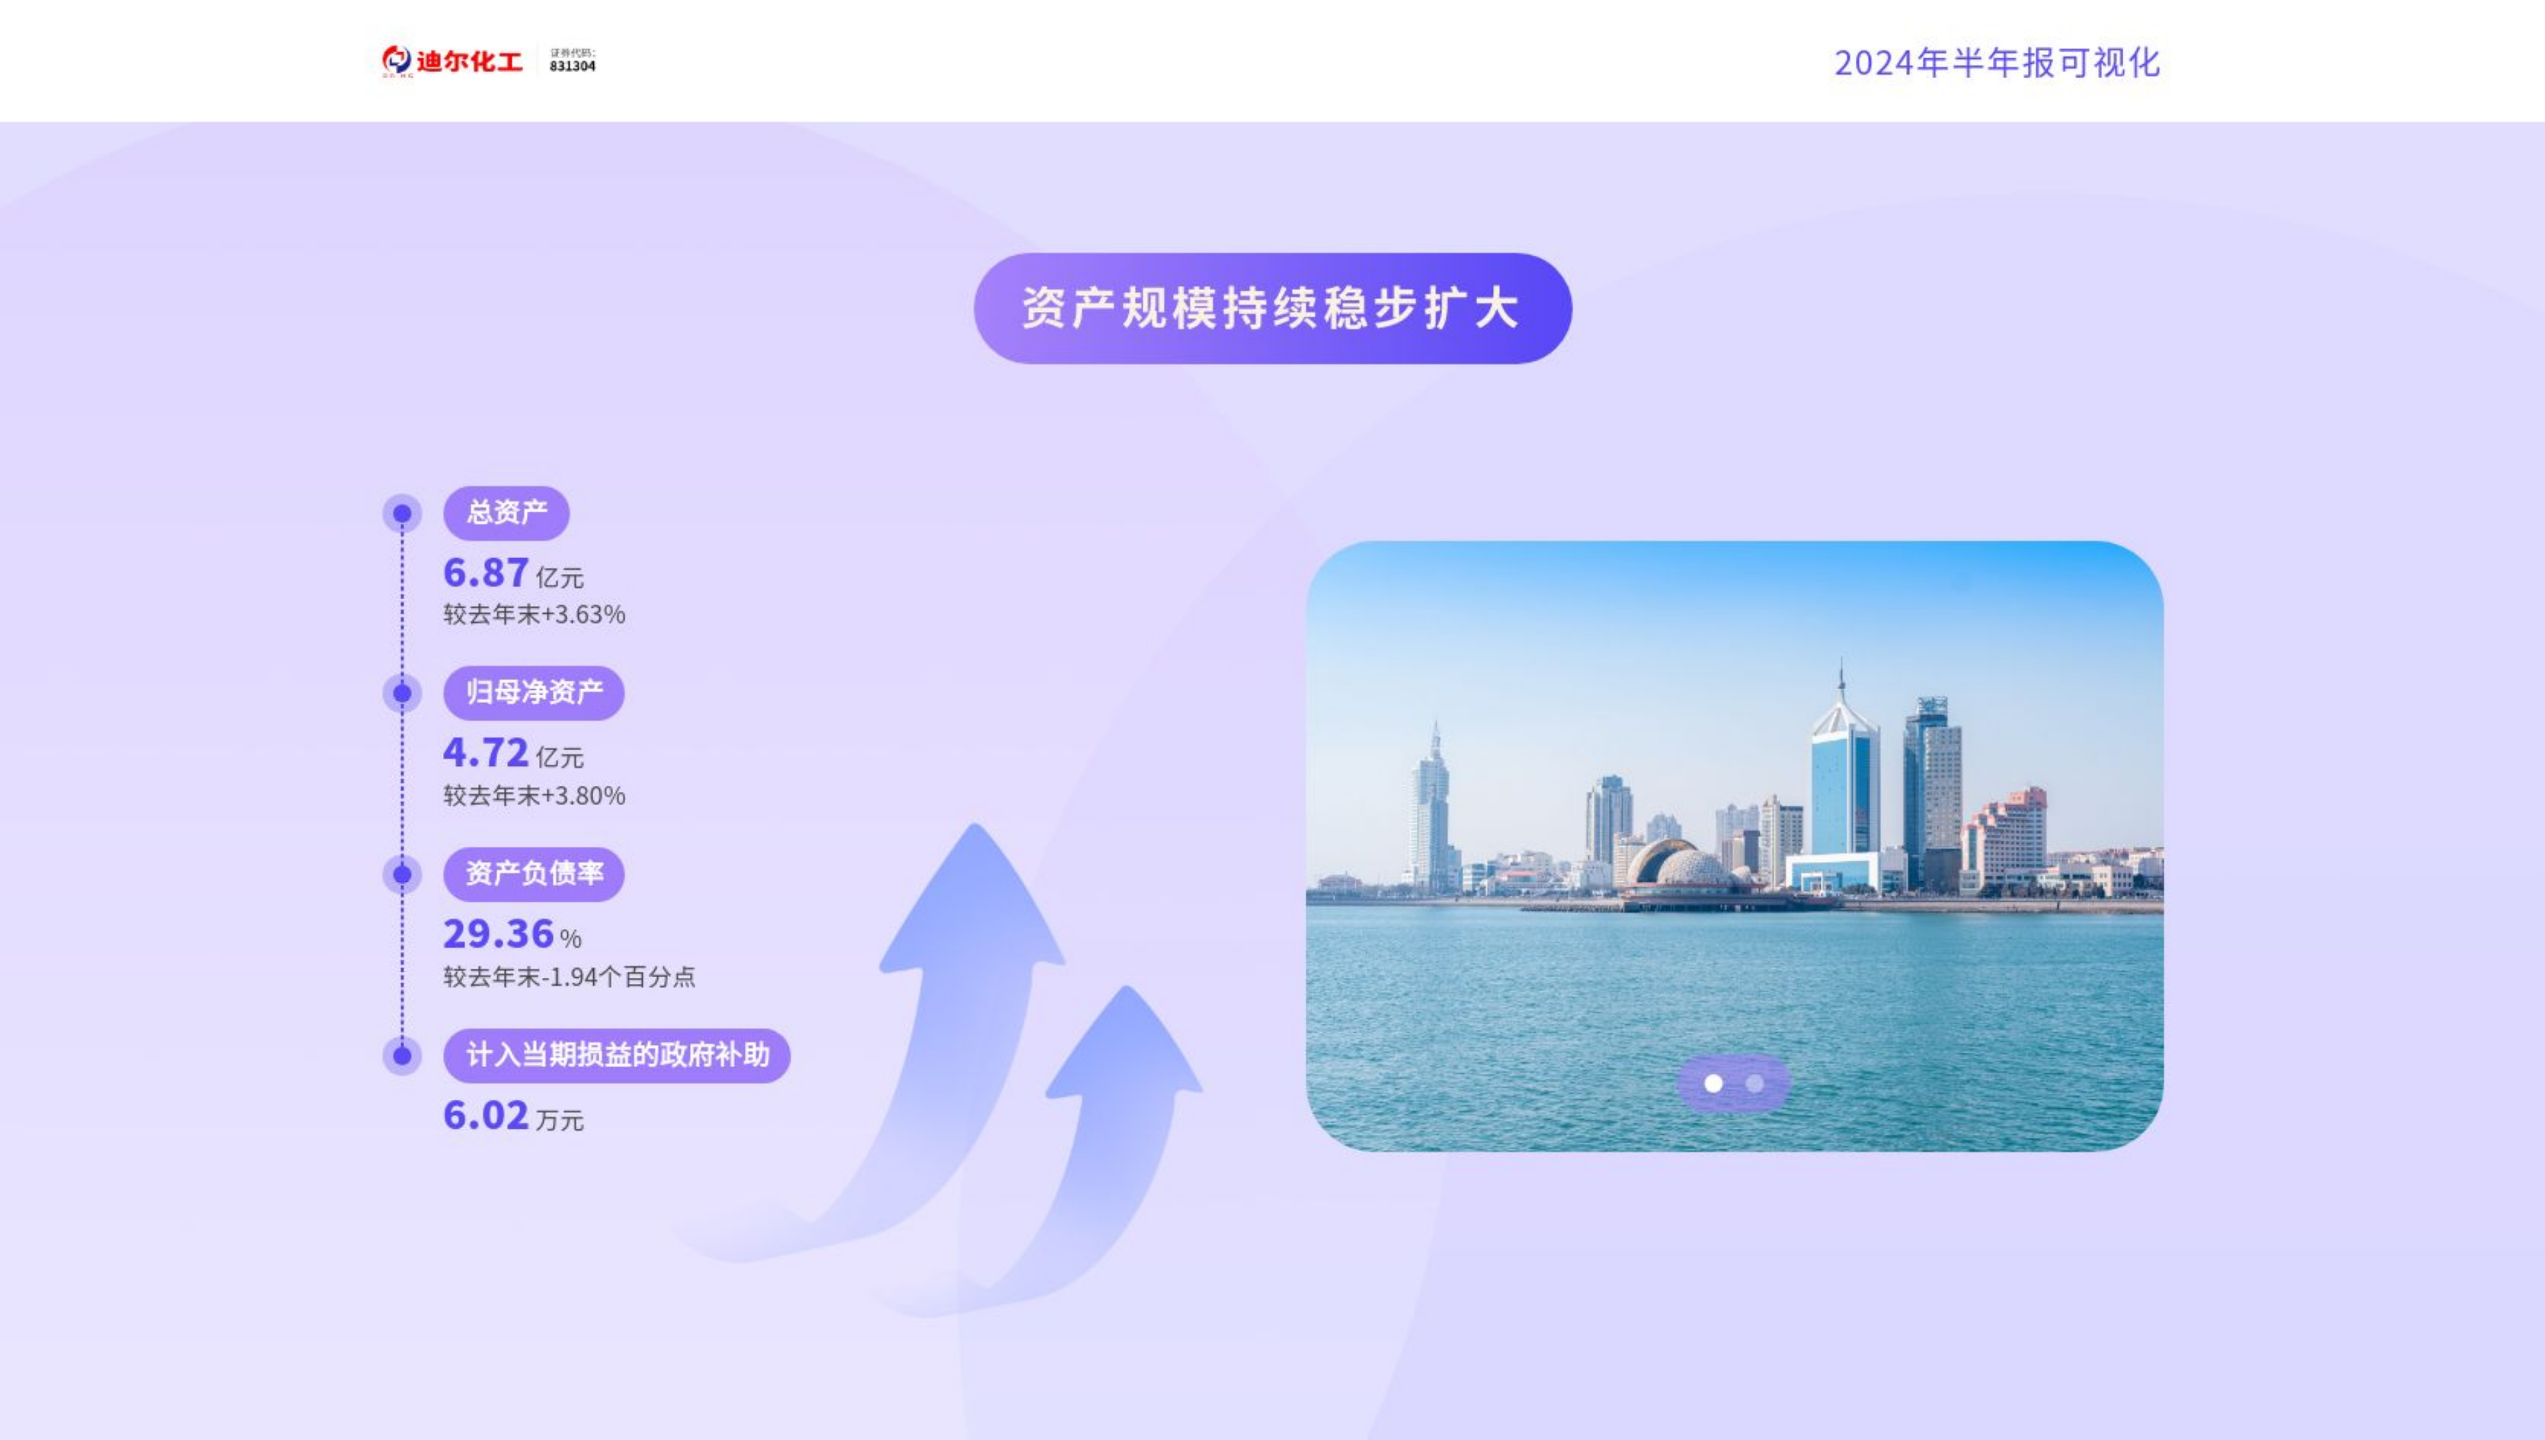Click the 迪尔化工 company logo

(x=452, y=61)
